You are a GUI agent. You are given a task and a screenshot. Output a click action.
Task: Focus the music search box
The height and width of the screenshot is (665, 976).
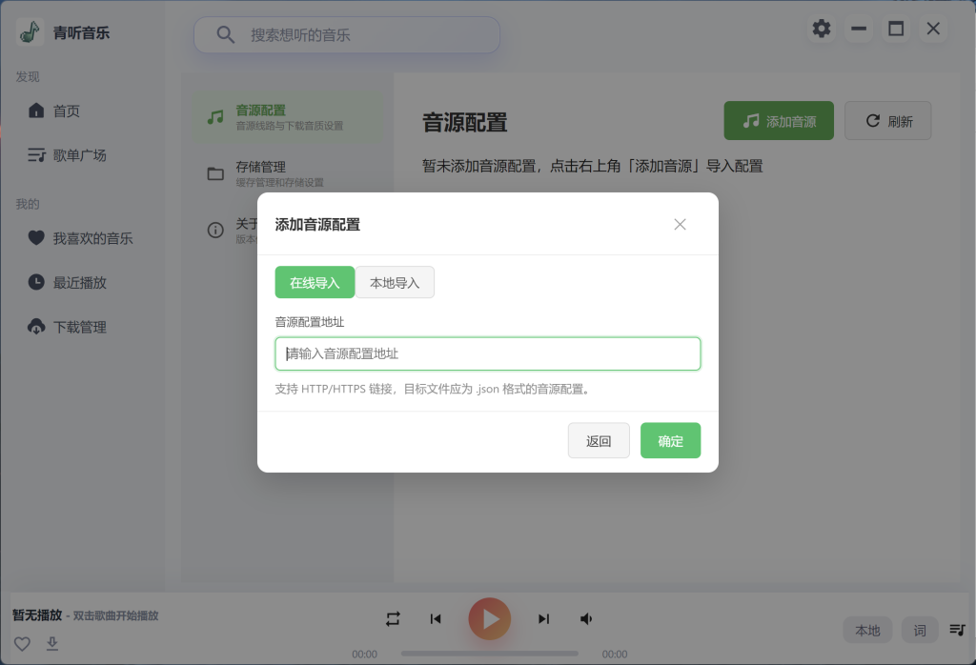click(347, 35)
